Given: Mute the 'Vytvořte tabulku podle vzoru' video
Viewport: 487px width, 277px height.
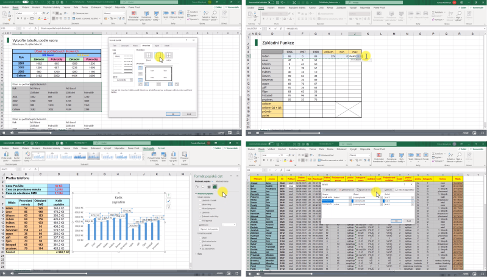Looking at the screenshot, I should tap(12, 133).
